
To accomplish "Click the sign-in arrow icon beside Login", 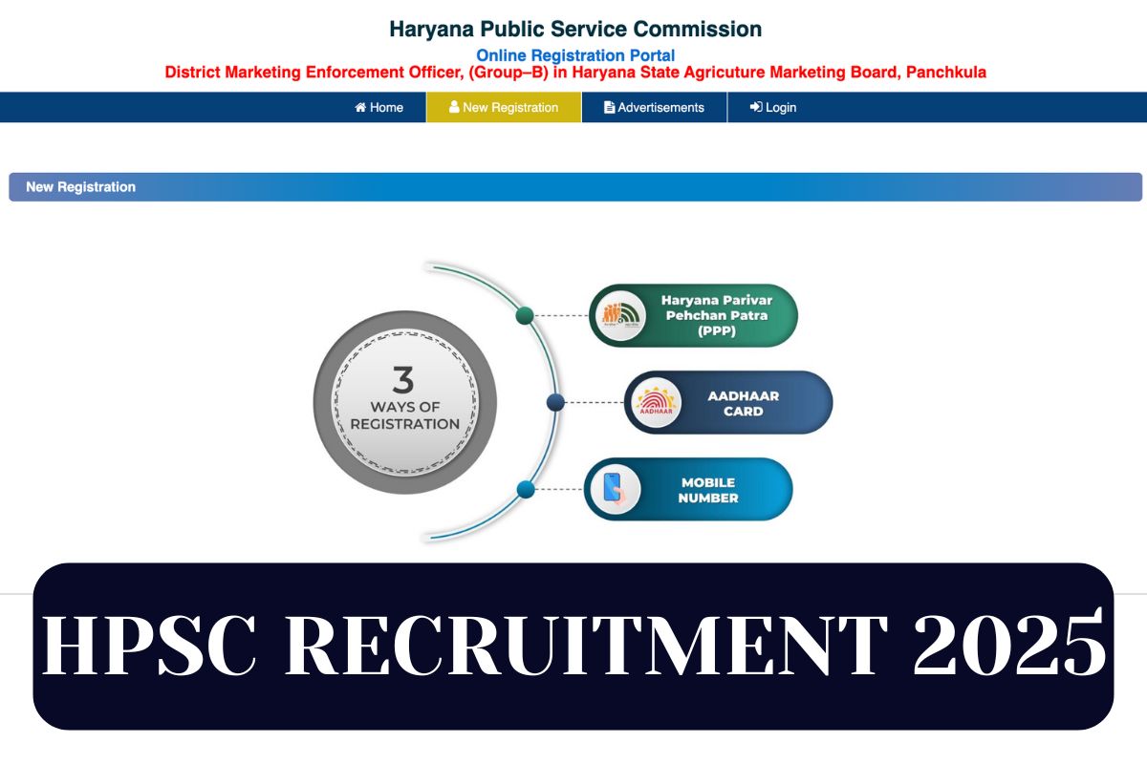I will coord(755,107).
